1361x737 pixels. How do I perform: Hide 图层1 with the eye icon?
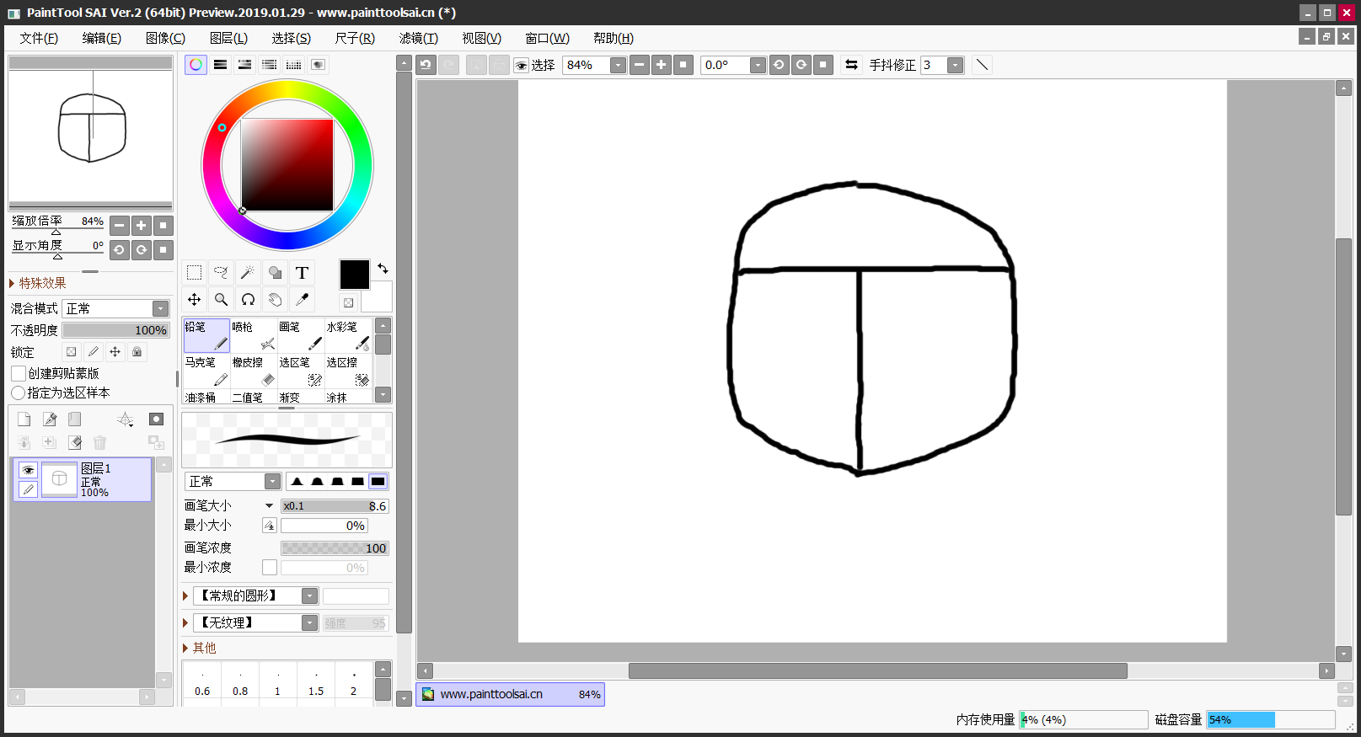28,470
